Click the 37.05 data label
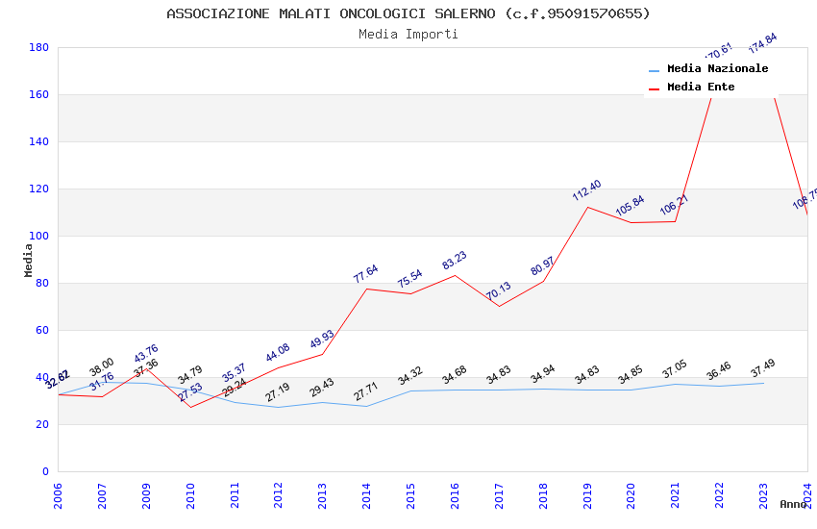817x529 pixels. pos(674,369)
